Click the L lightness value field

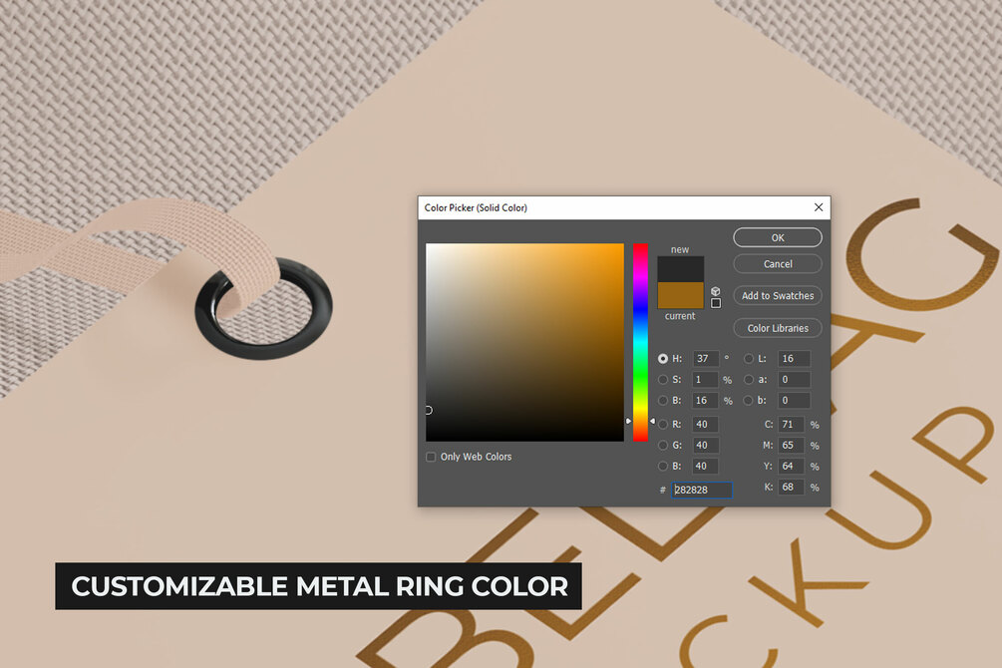[795, 359]
